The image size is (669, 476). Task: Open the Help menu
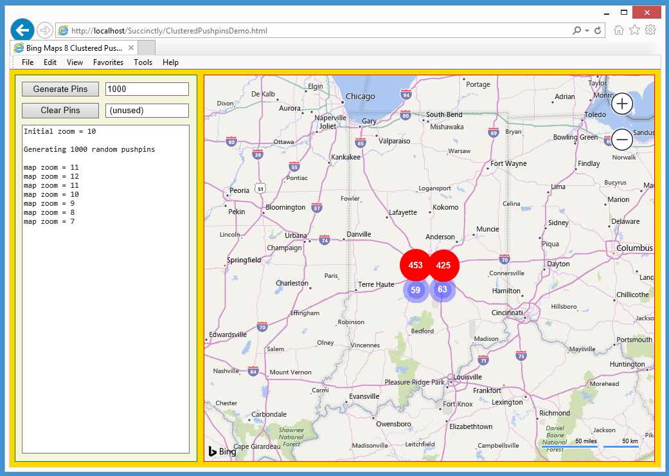coord(170,62)
